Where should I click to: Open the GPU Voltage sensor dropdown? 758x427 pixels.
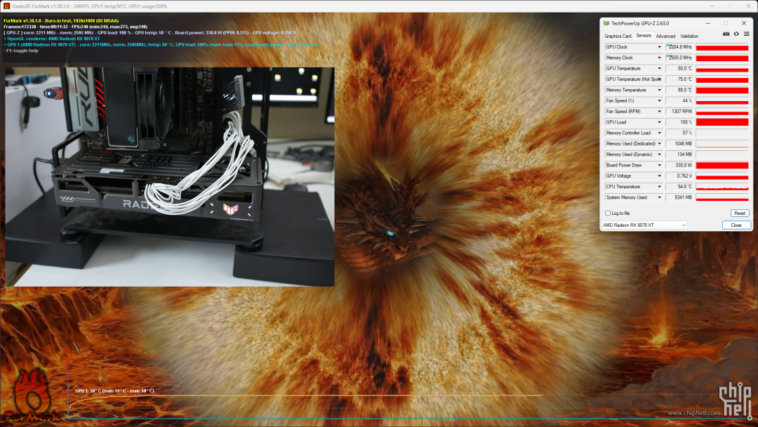(659, 176)
